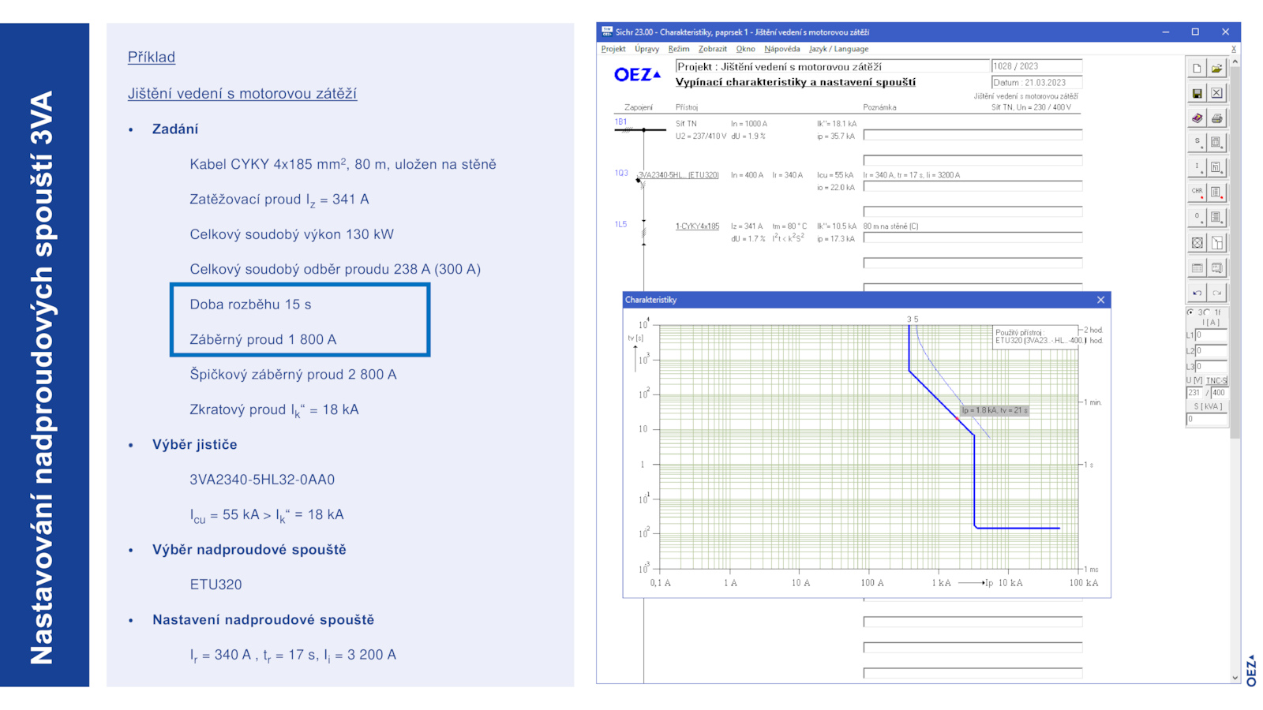Select the 3f three-phase radio button
The width and height of the screenshot is (1263, 710).
[1191, 312]
